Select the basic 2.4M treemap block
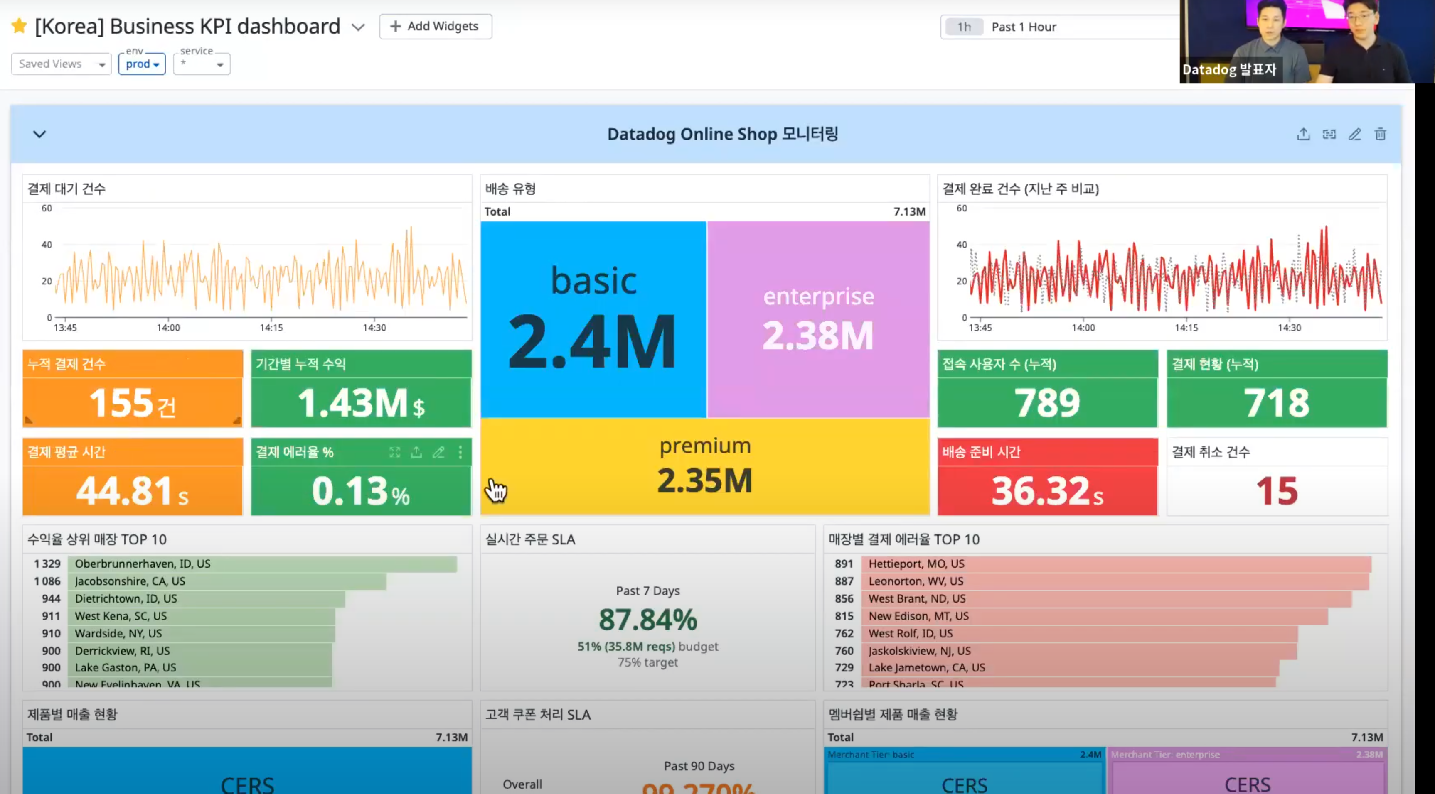 click(x=593, y=319)
